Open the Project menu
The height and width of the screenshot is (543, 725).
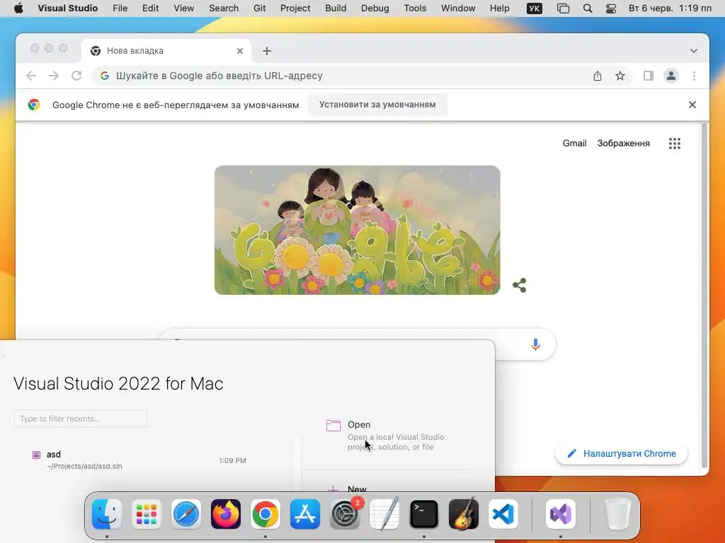click(295, 8)
